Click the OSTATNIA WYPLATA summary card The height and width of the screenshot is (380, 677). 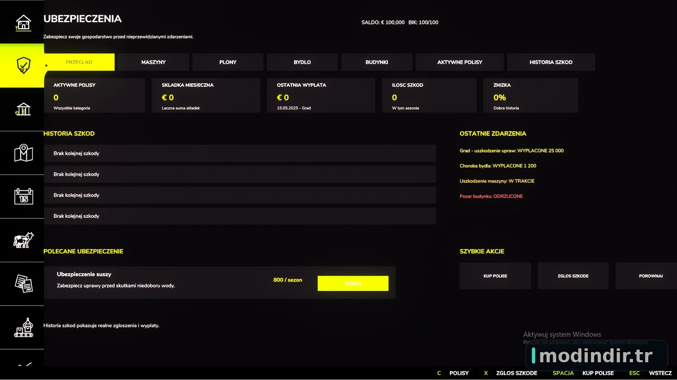[x=321, y=95]
